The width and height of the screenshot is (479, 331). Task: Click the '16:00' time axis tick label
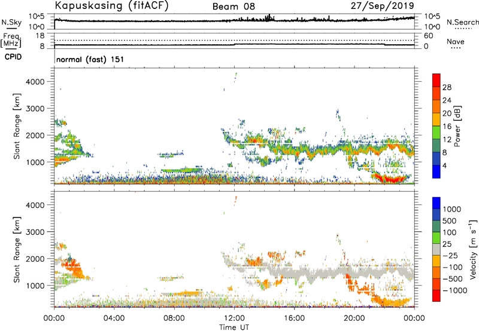tap(294, 318)
